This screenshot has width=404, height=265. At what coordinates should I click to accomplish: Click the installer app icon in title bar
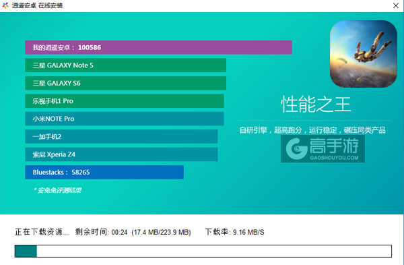[x=5, y=5]
